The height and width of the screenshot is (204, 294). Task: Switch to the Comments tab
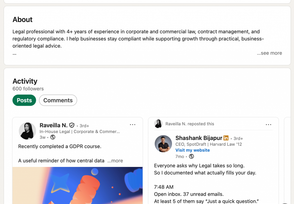58,100
